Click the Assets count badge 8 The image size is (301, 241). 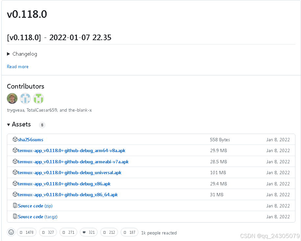[x=42, y=125]
